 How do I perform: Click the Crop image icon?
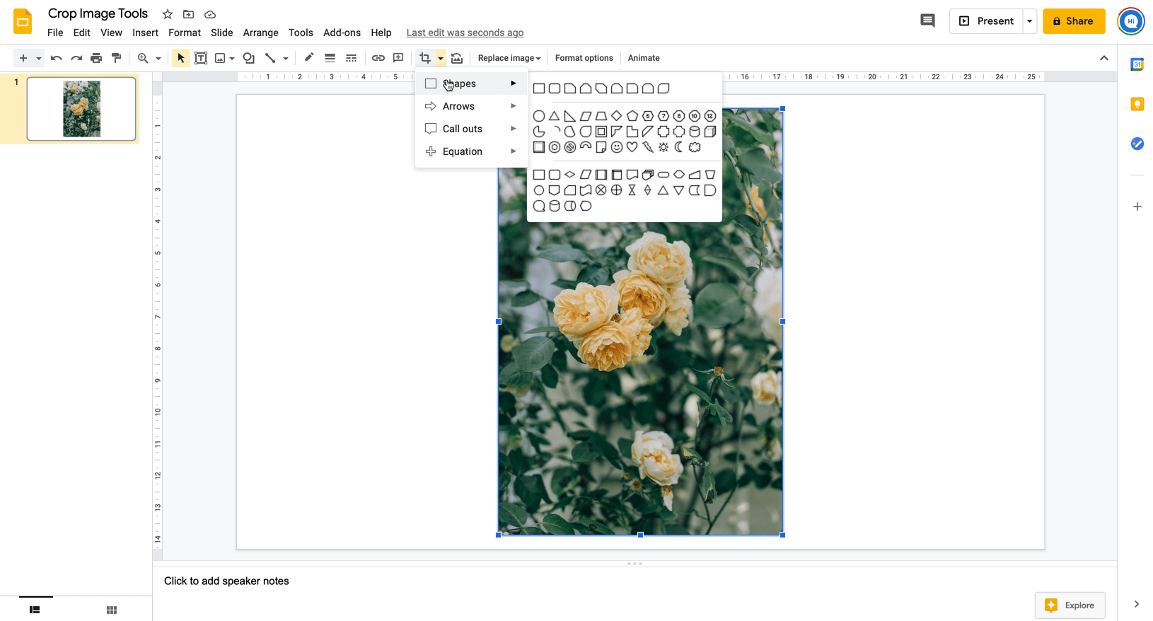click(424, 58)
